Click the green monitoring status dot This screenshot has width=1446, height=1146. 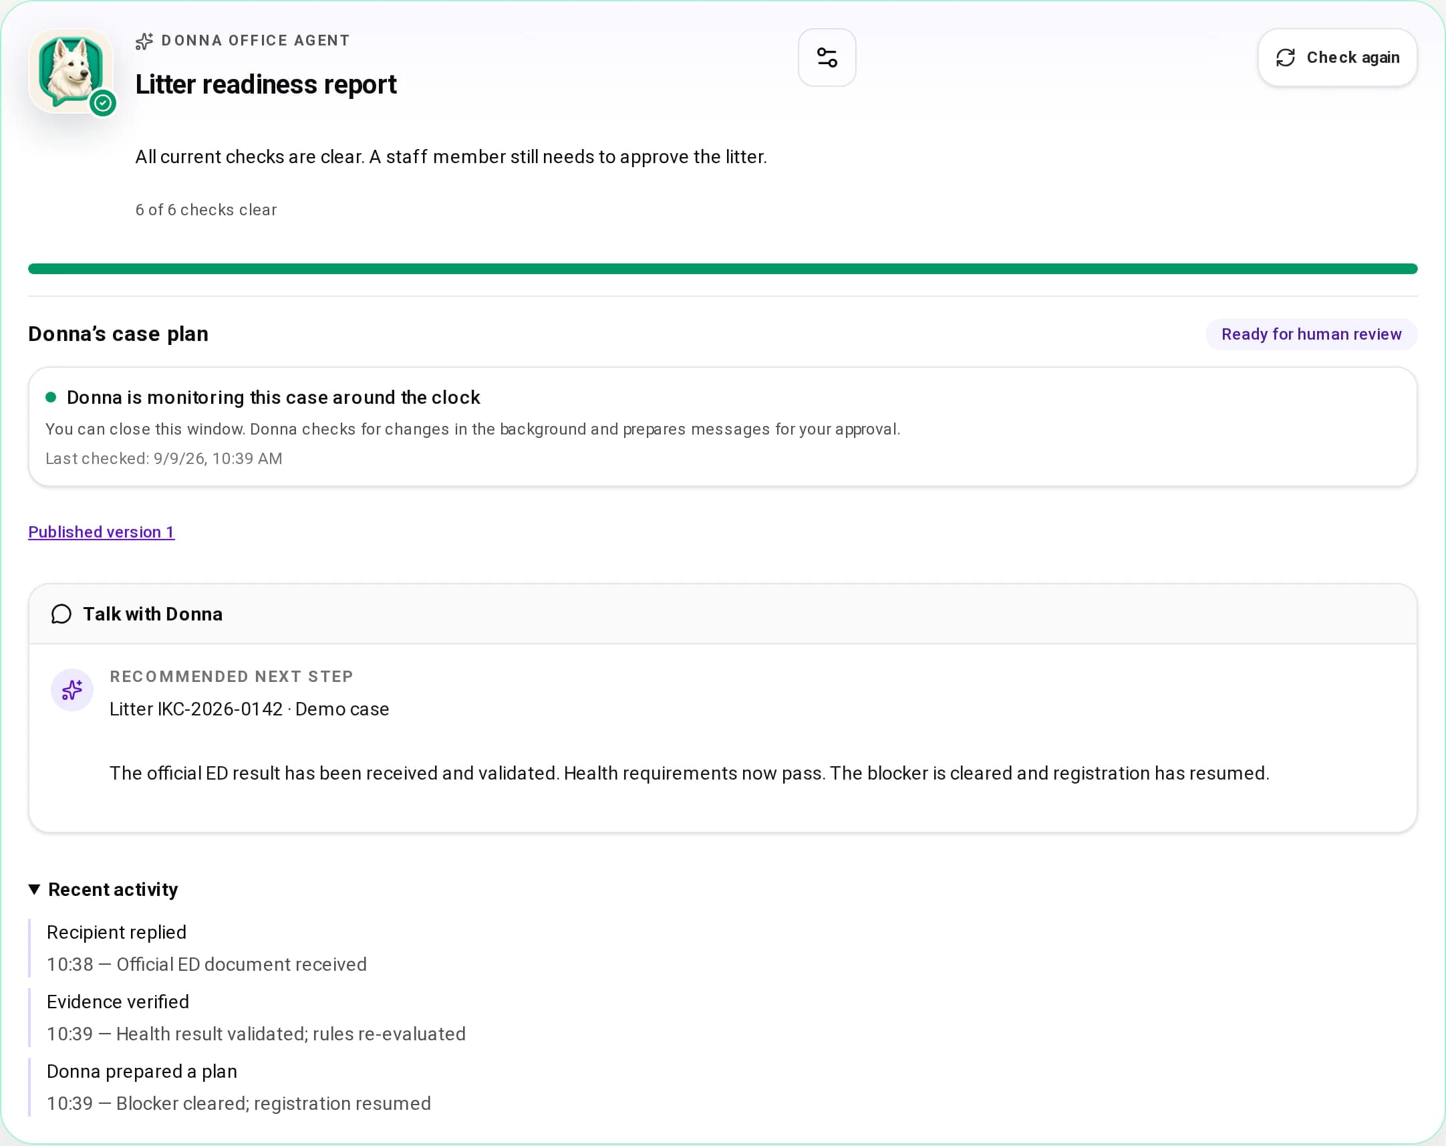[51, 397]
